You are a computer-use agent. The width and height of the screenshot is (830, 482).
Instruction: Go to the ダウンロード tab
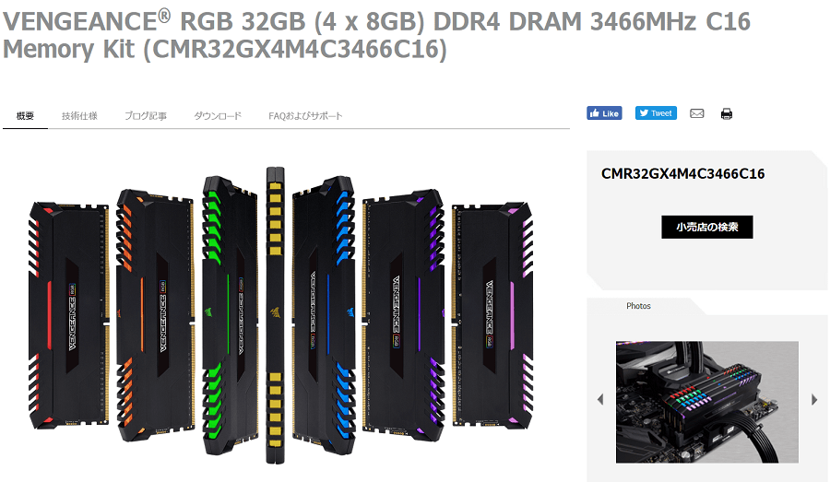(x=218, y=116)
